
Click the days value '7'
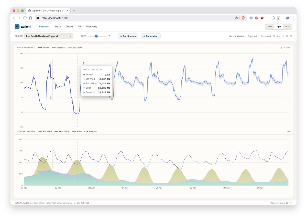(x=109, y=36)
